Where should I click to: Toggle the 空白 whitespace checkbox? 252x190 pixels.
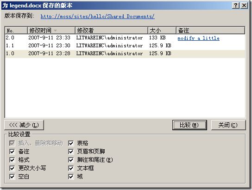point(12,177)
